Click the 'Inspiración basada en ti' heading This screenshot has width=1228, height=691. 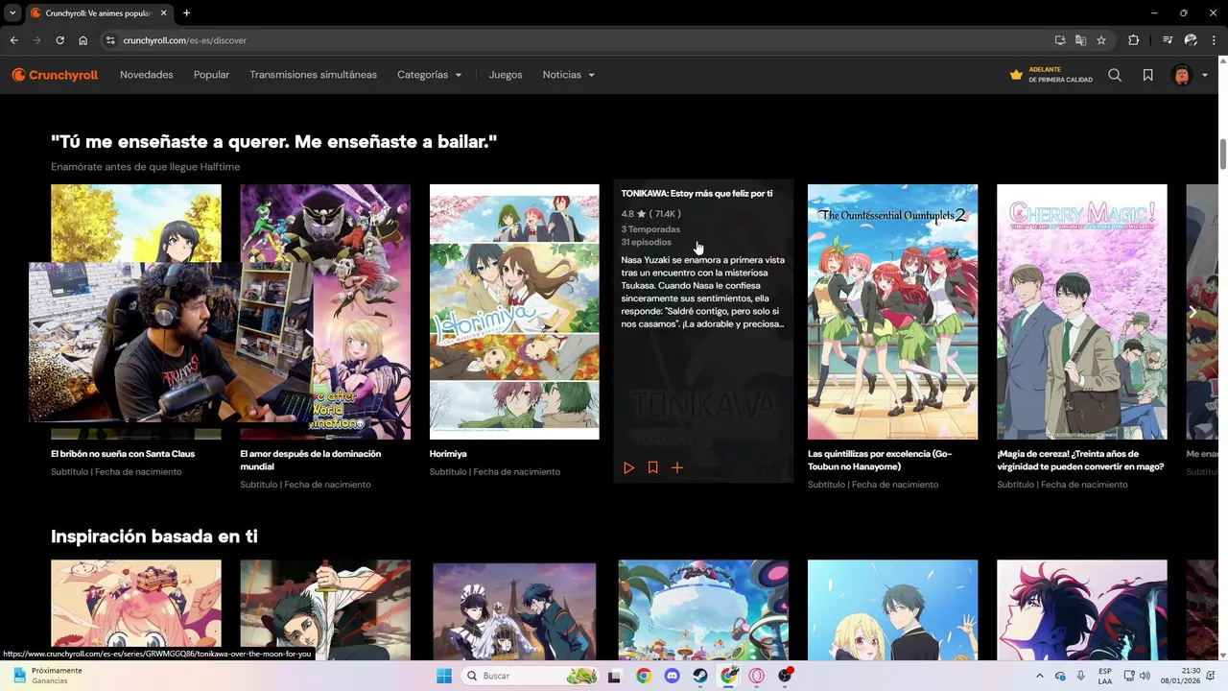coord(154,536)
